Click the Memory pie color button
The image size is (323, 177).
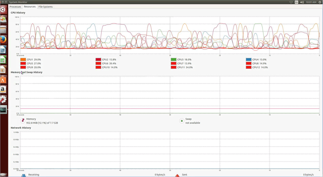point(23,121)
